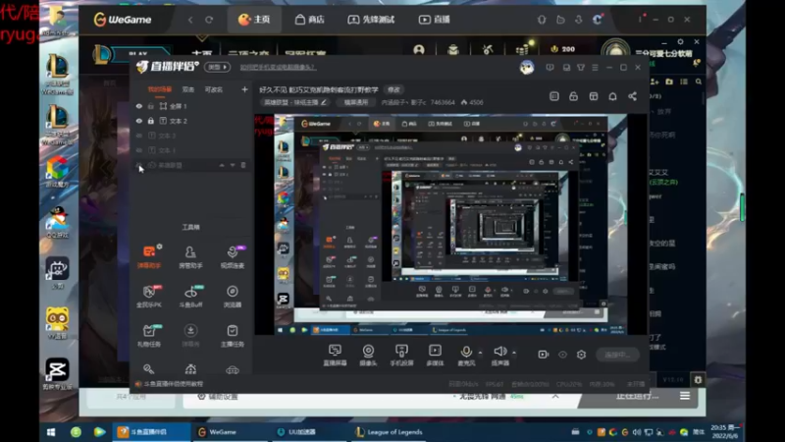
Task: Switch to the second scene tab
Action: pyautogui.click(x=188, y=89)
